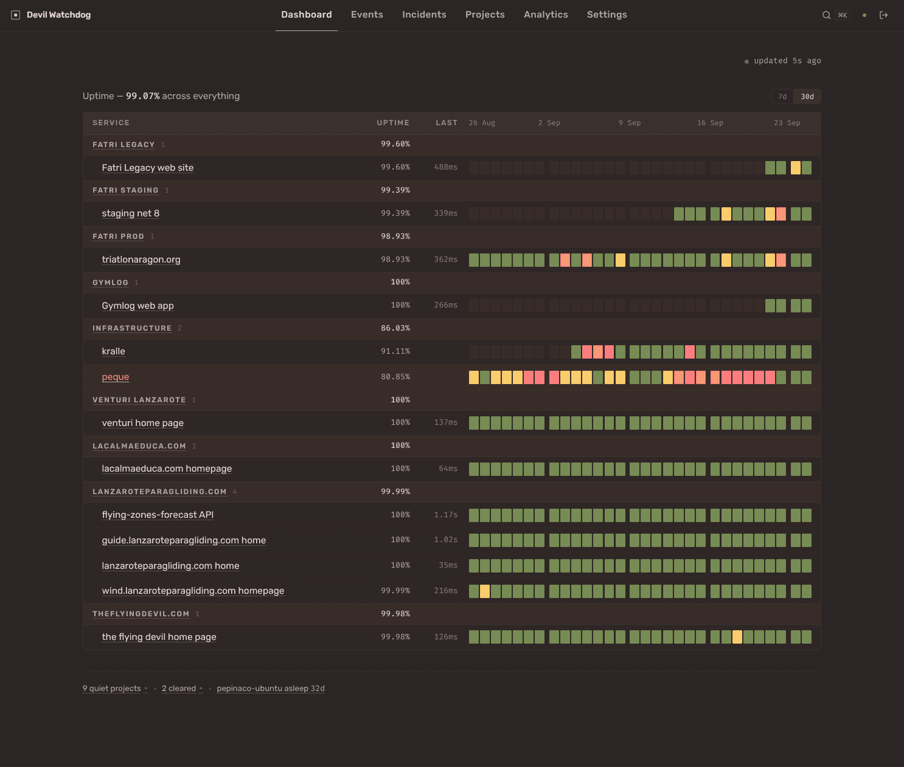Switch uptime range to 7d
The height and width of the screenshot is (767, 904).
(782, 97)
